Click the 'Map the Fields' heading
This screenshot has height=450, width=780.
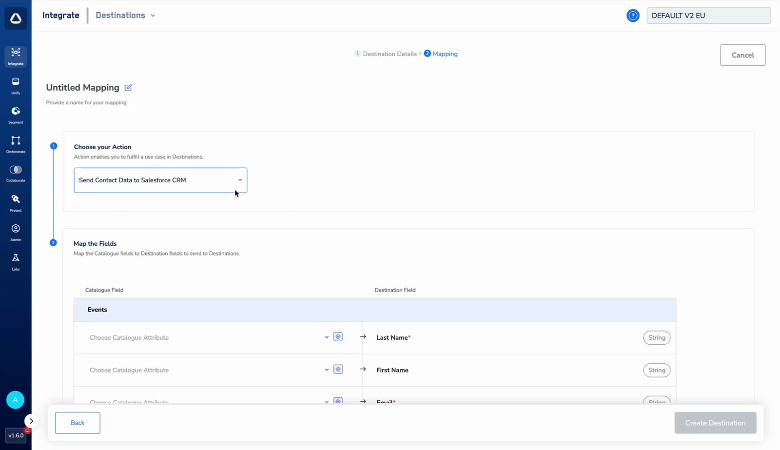95,244
